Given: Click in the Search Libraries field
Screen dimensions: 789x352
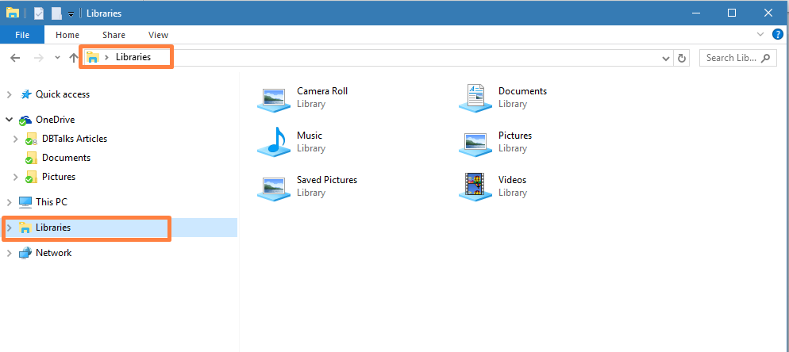Looking at the screenshot, I should click(x=730, y=58).
